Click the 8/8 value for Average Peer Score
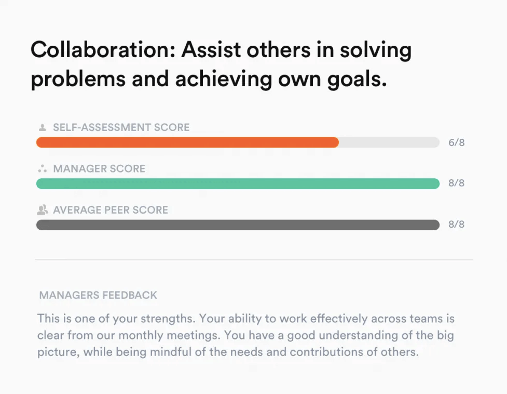This screenshot has width=507, height=394. pyautogui.click(x=456, y=225)
